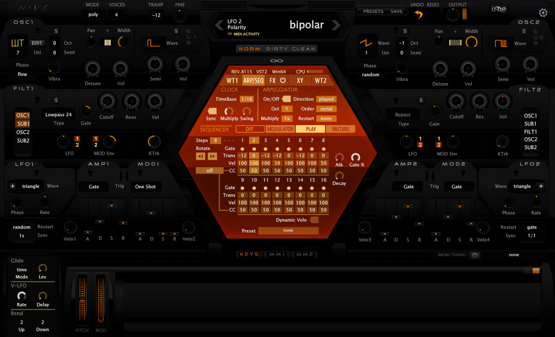Click the FILT2 solo S button
The image size is (555, 337).
pyautogui.click(x=421, y=100)
